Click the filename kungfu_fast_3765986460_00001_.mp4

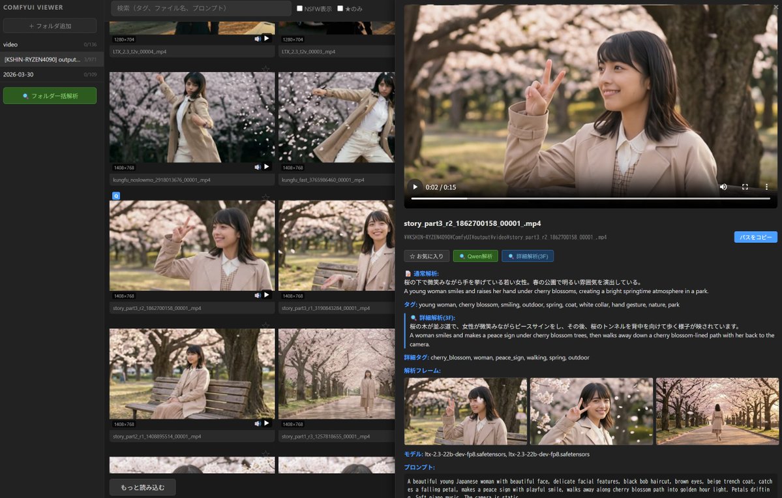(323, 179)
